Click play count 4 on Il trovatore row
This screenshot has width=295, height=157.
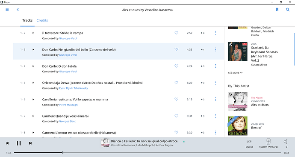(202, 33)
